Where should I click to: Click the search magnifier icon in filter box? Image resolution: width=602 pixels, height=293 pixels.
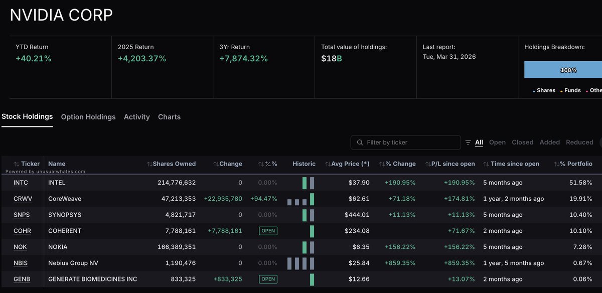360,142
